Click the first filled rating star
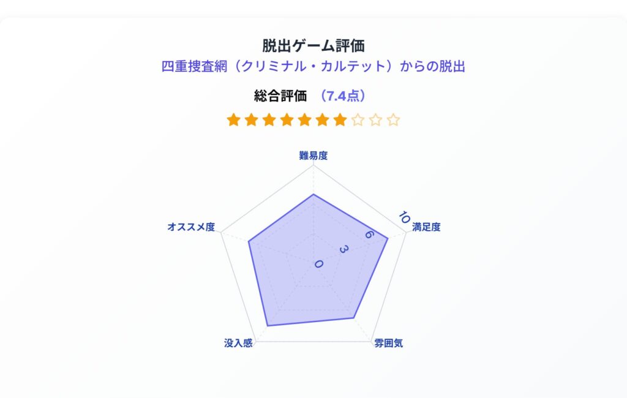The height and width of the screenshot is (398, 627). click(233, 120)
